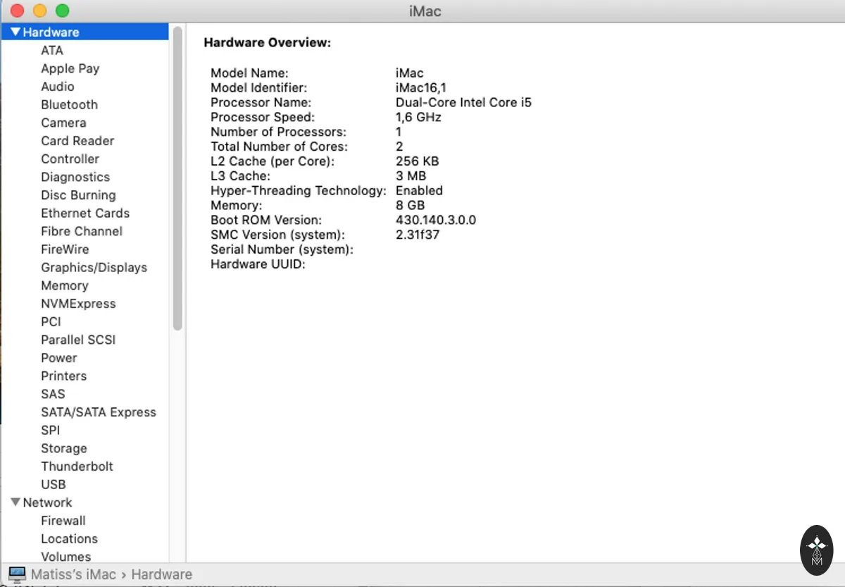The image size is (845, 587).
Task: Maximize the window with green button
Action: pyautogui.click(x=63, y=11)
